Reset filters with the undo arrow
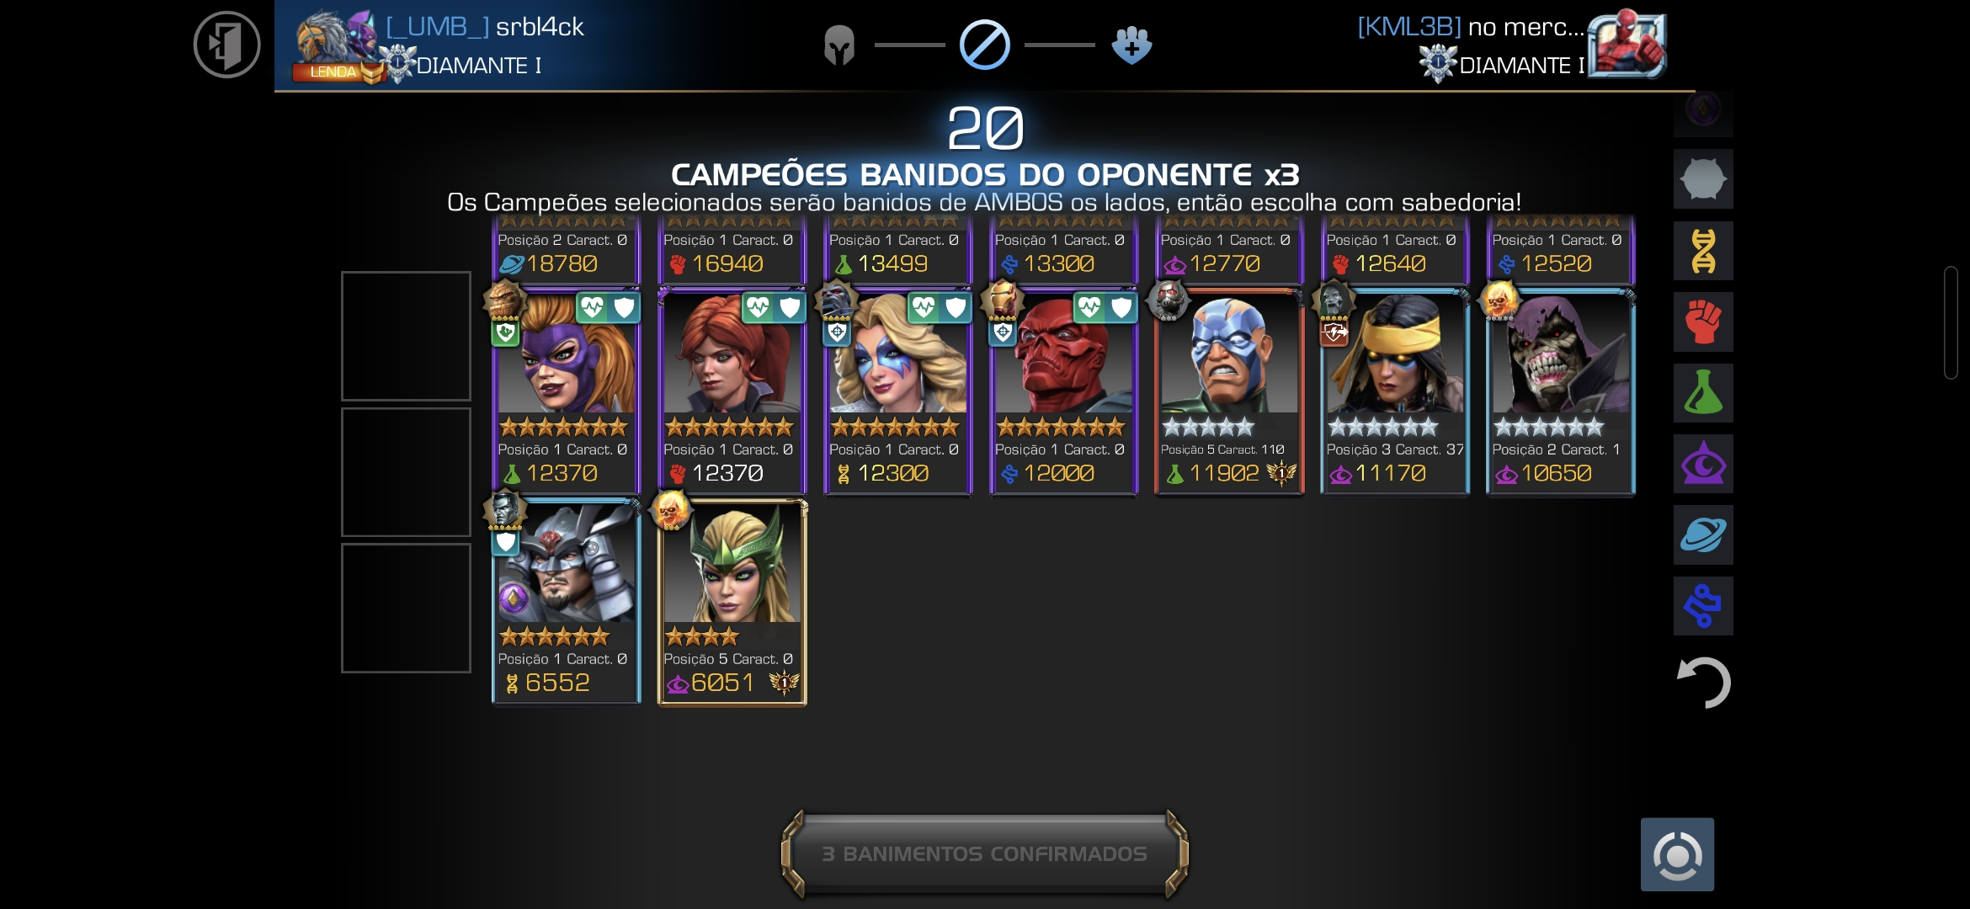This screenshot has height=909, width=1970. (1703, 682)
